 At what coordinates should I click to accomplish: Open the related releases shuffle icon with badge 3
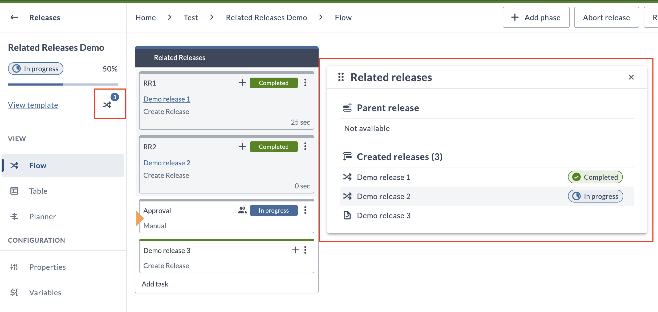point(107,105)
